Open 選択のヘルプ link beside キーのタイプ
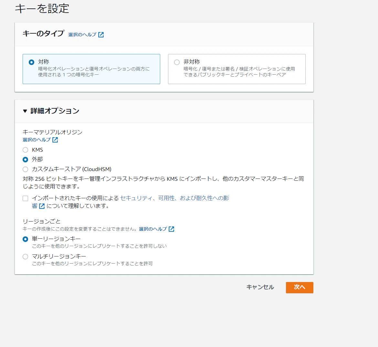 (82, 35)
